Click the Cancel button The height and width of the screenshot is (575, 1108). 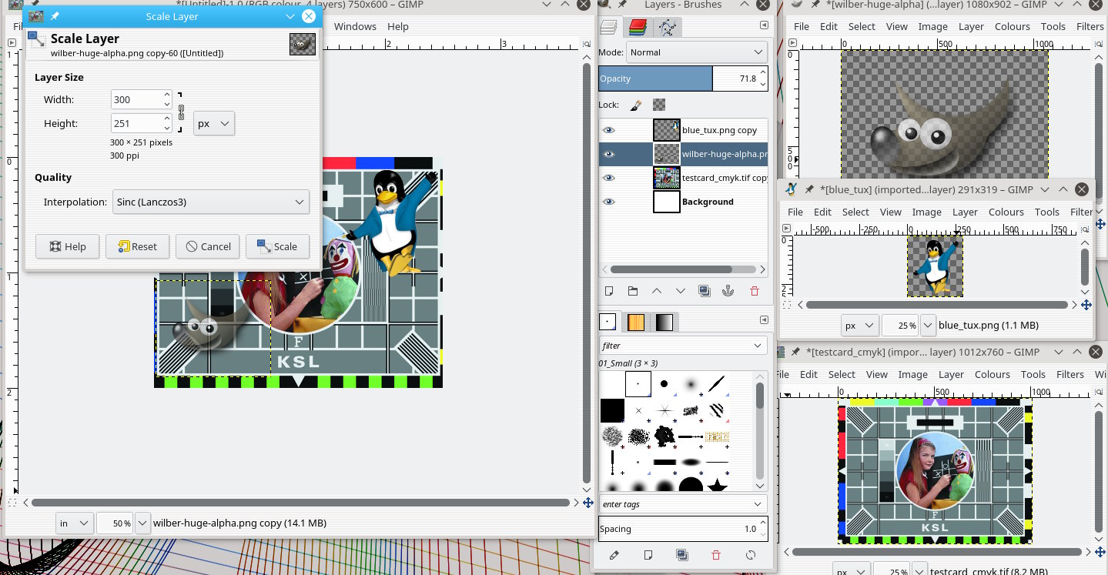point(207,246)
